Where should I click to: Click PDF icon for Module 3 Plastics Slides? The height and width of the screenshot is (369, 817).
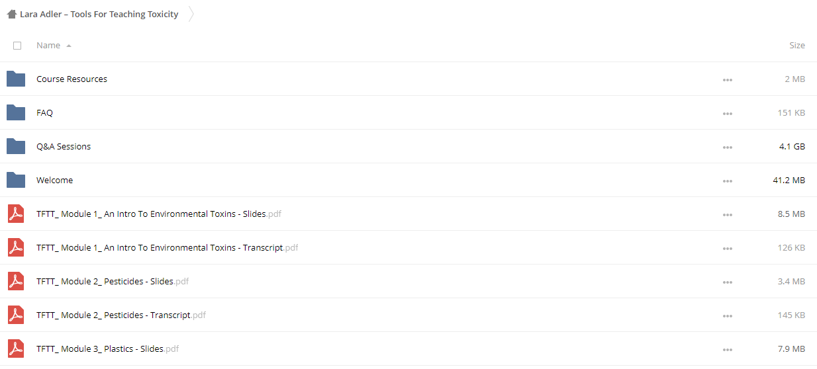click(x=16, y=348)
